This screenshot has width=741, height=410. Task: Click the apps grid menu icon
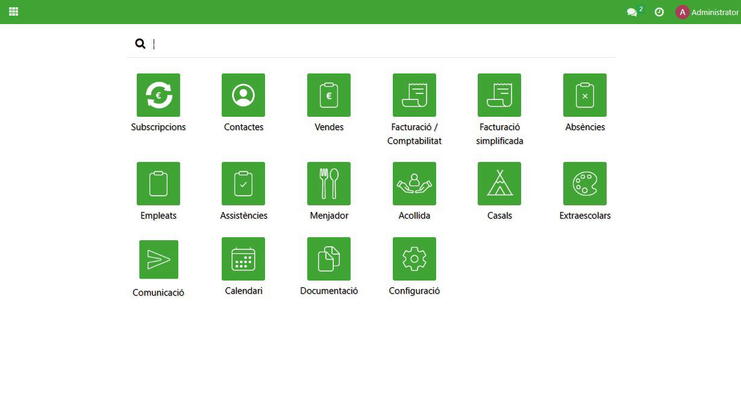13,11
